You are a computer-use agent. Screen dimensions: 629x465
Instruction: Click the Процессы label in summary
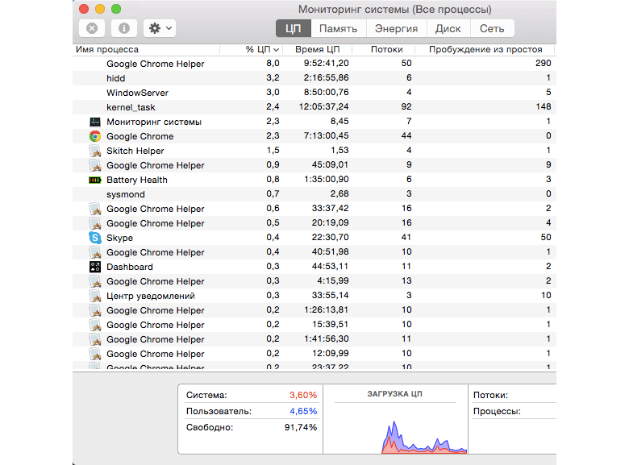497,411
